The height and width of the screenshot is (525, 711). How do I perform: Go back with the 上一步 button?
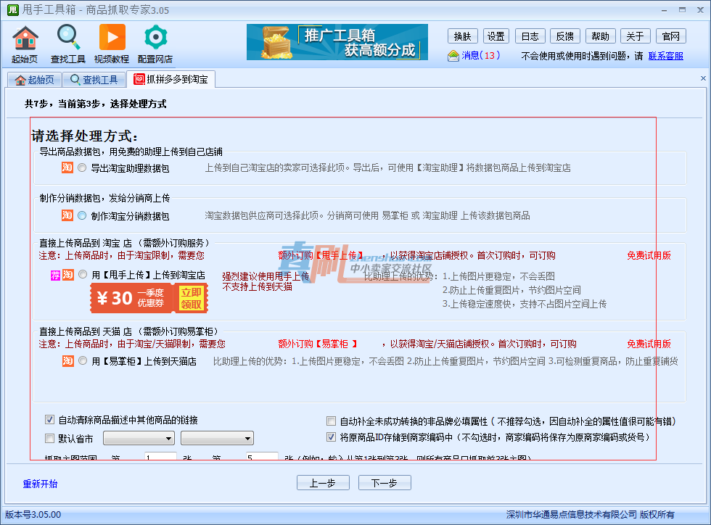(x=323, y=483)
